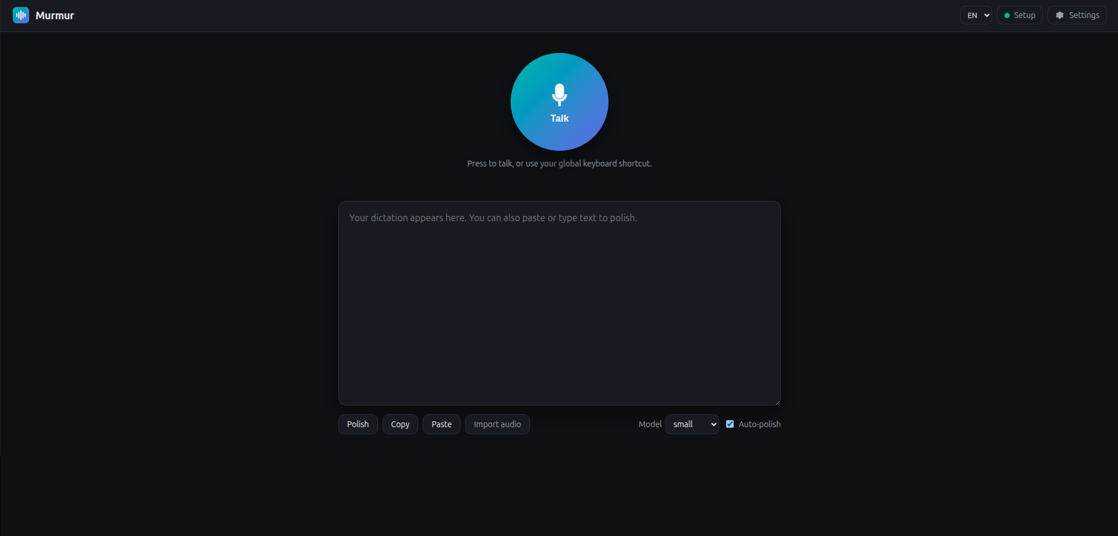Start dictation with the Talk microphone button
1118x536 pixels.
pos(560,102)
